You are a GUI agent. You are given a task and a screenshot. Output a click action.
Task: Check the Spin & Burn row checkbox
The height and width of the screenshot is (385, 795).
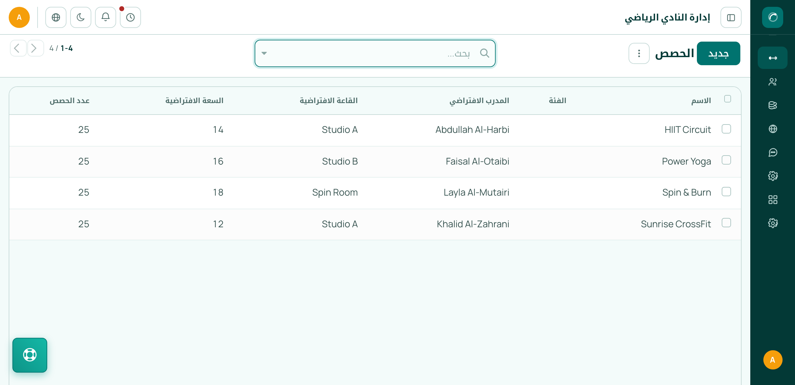coord(726,192)
